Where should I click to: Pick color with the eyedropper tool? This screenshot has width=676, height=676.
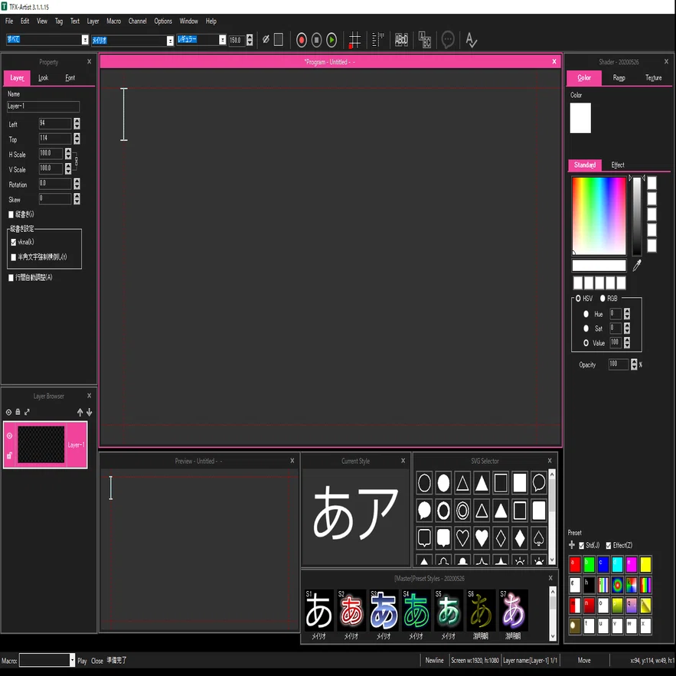pyautogui.click(x=637, y=266)
